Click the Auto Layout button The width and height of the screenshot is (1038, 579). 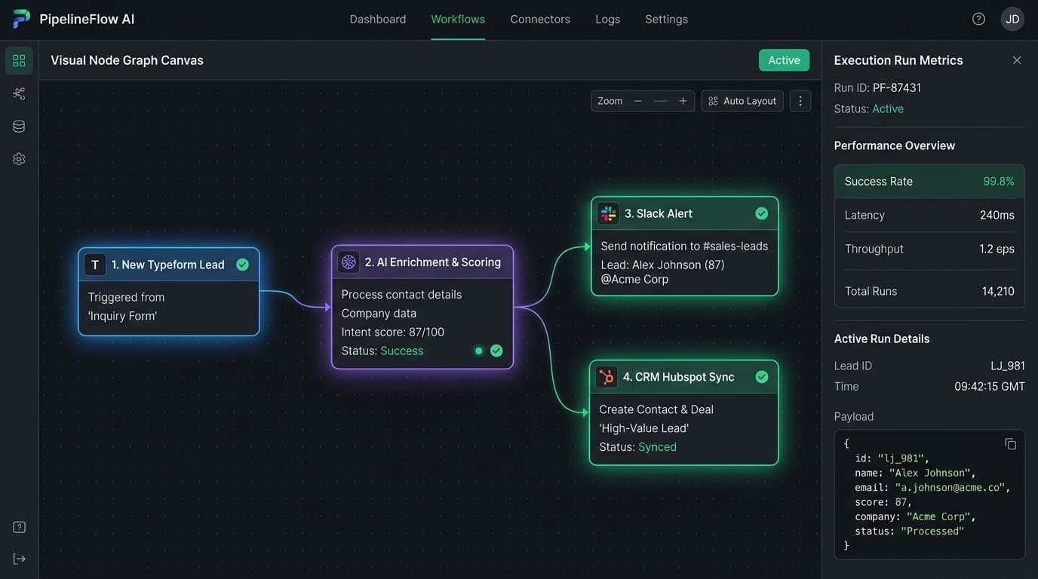pyautogui.click(x=742, y=101)
